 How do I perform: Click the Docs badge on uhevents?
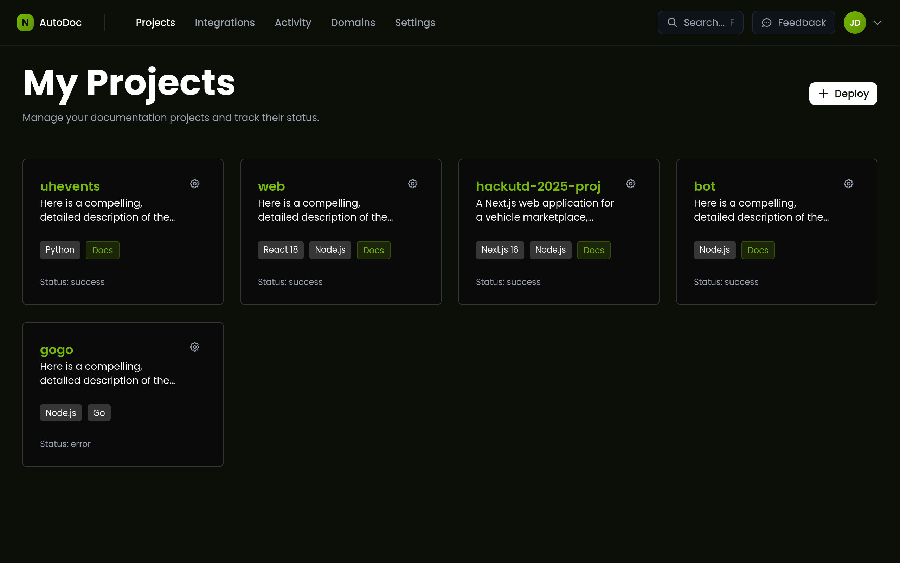coord(102,250)
